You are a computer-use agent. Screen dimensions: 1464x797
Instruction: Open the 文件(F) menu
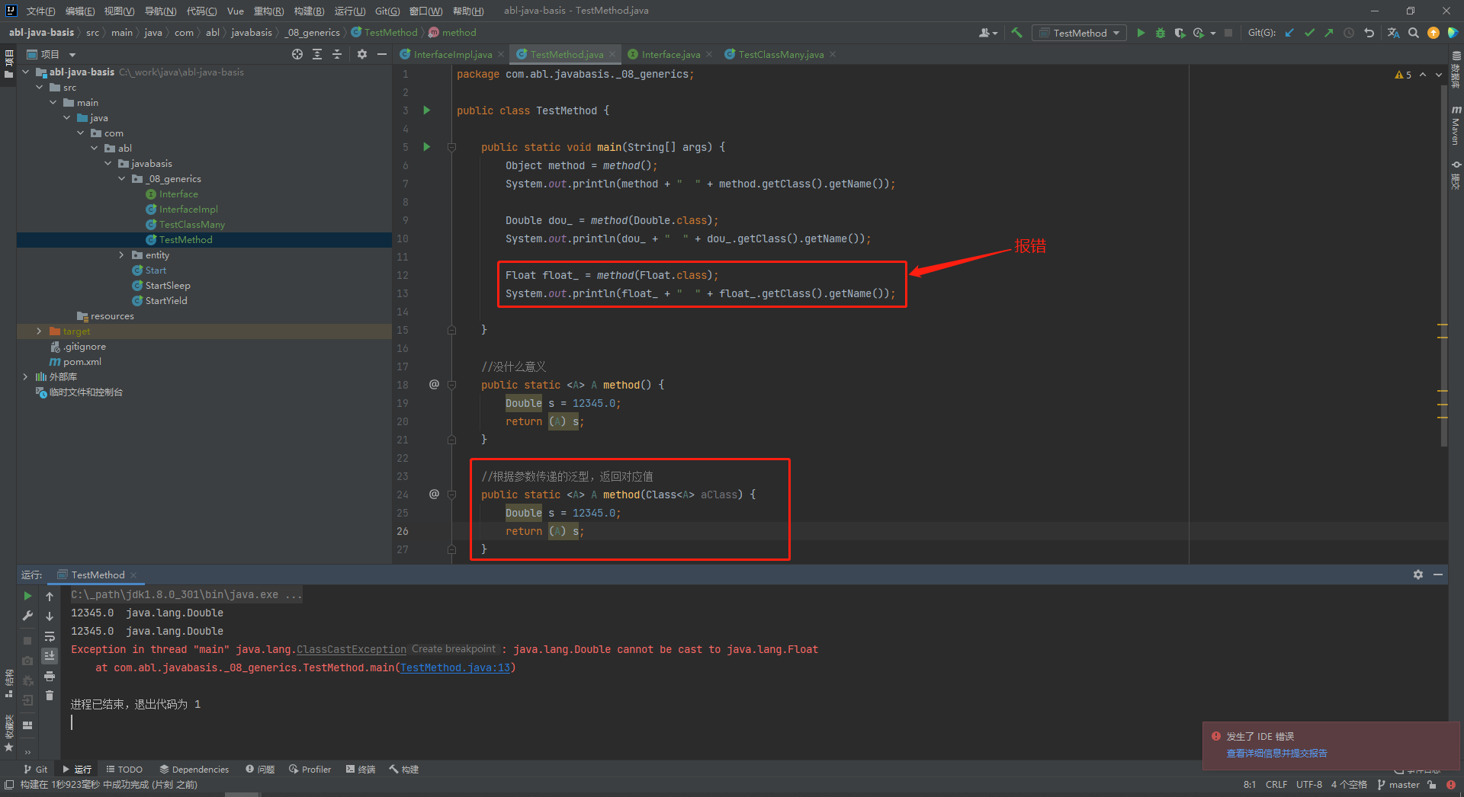click(x=40, y=11)
